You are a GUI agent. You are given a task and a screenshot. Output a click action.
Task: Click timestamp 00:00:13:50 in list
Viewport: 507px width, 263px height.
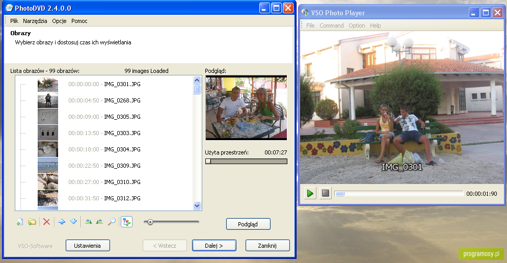(x=84, y=133)
